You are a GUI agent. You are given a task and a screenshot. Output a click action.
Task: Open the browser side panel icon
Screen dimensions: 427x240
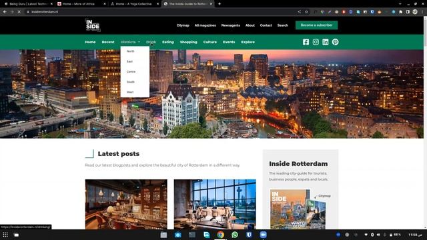pos(408,12)
